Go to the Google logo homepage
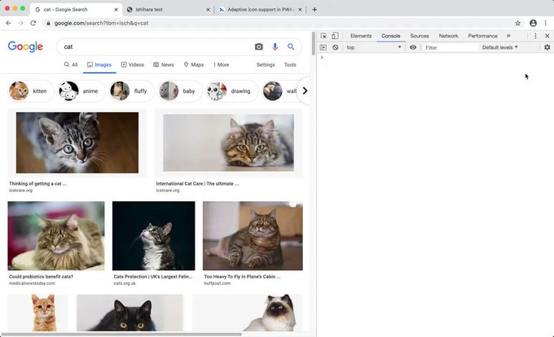554x337 pixels. 25,46
